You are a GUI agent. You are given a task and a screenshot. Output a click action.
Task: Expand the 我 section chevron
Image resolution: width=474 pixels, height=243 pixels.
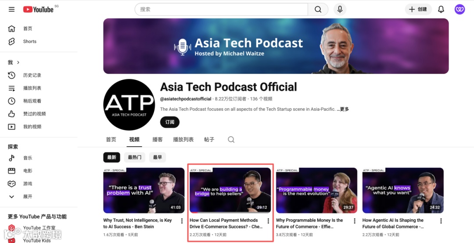[18, 63]
